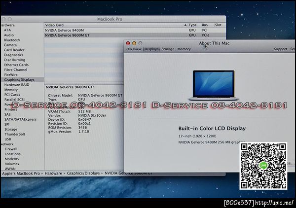Select Volumes under Network
This screenshot has height=208, width=296.
tap(12, 164)
